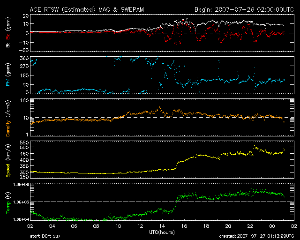Click the '500' tick on Speed axis
This screenshot has width=300, height=240.
(x=24, y=147)
